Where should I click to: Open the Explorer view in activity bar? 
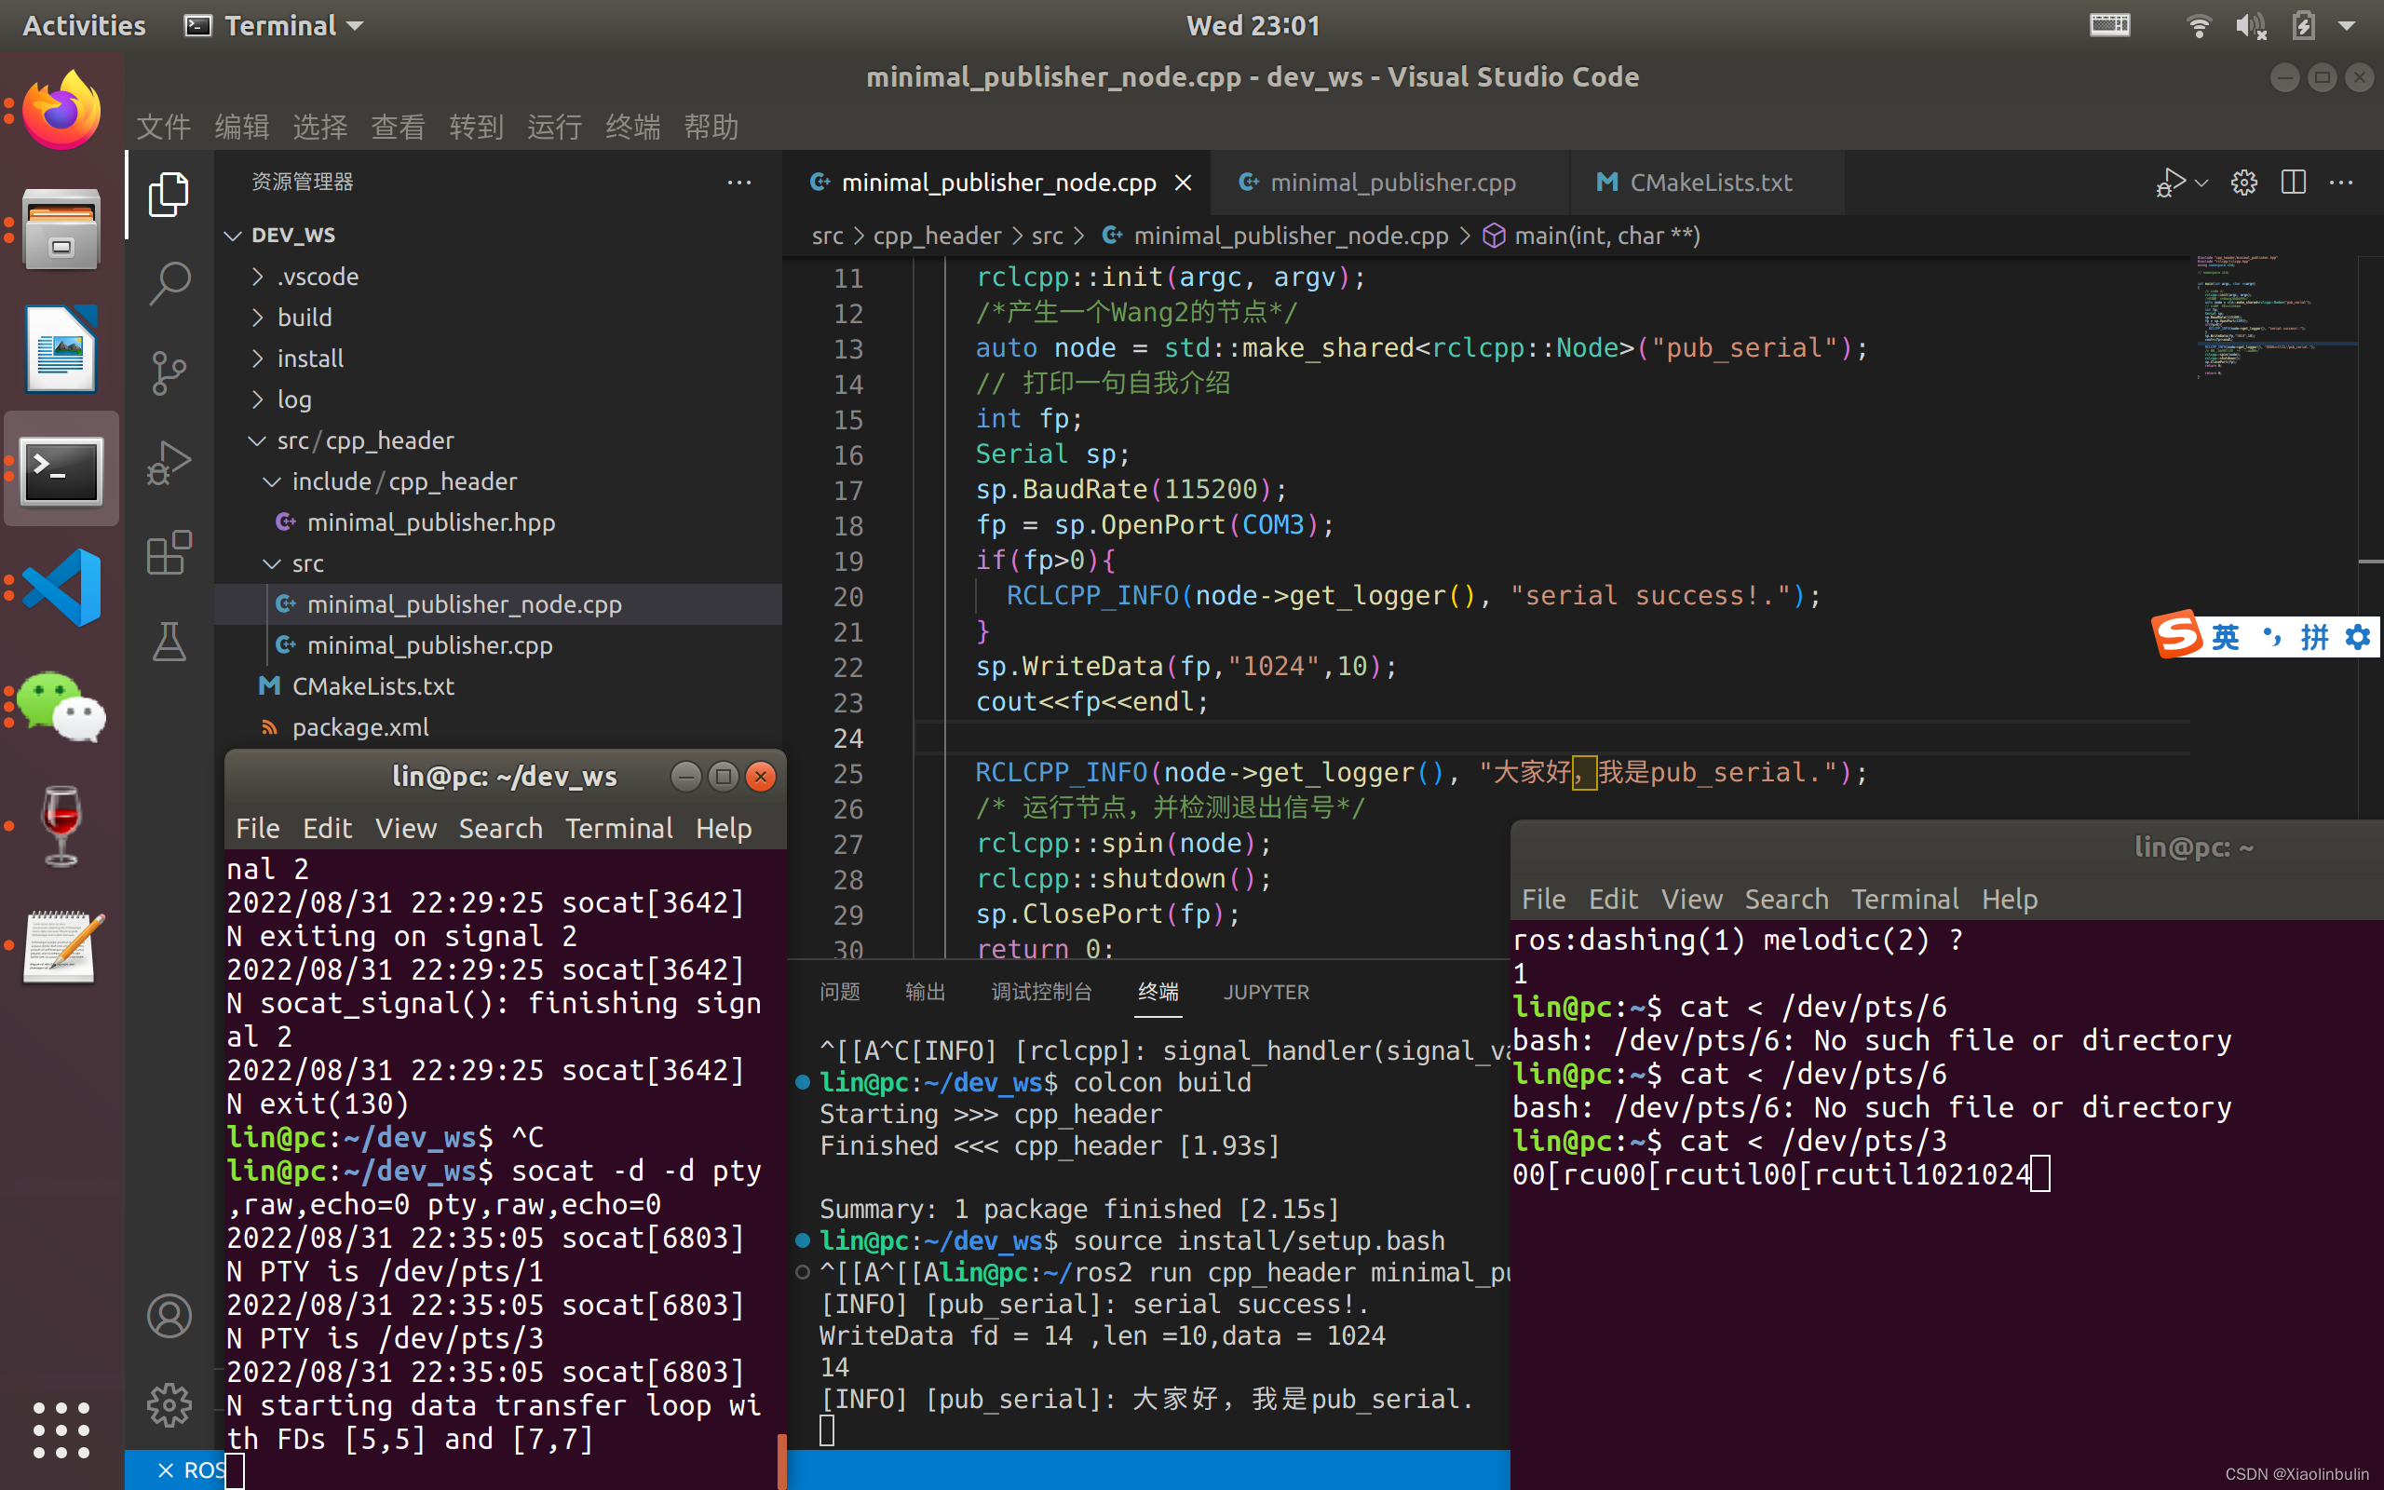169,194
